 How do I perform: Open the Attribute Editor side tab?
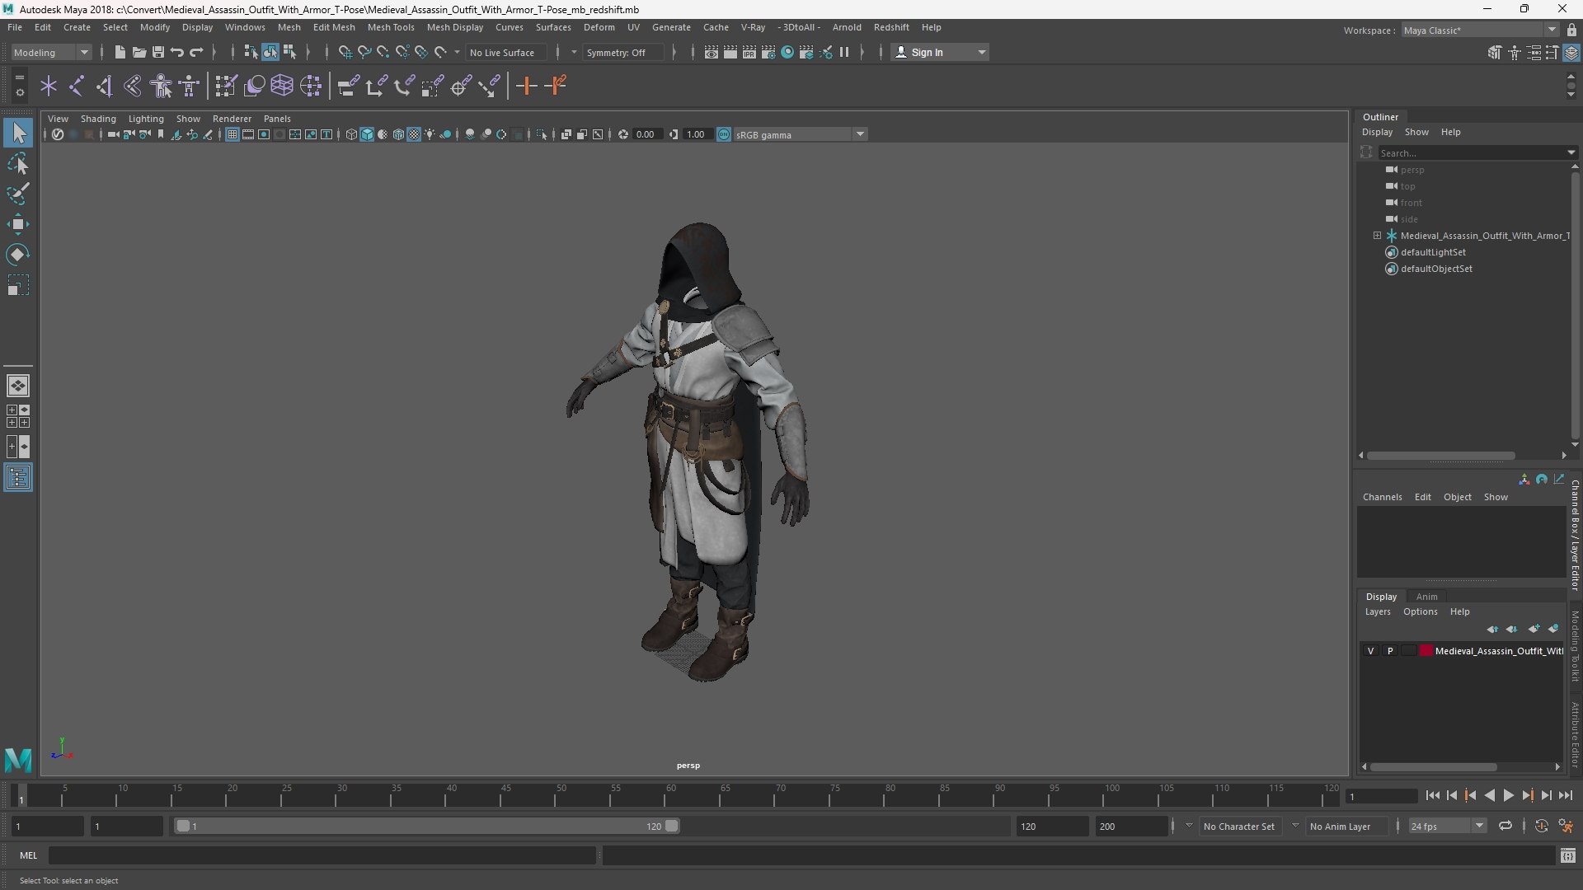(x=1575, y=735)
